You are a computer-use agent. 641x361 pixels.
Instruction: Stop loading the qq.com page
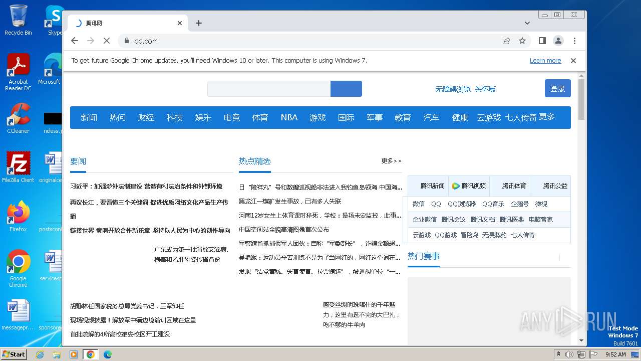pos(107,41)
